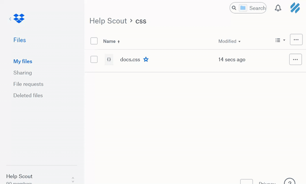The image size is (306, 184).
Task: Open the help question mark button
Action: (290, 182)
